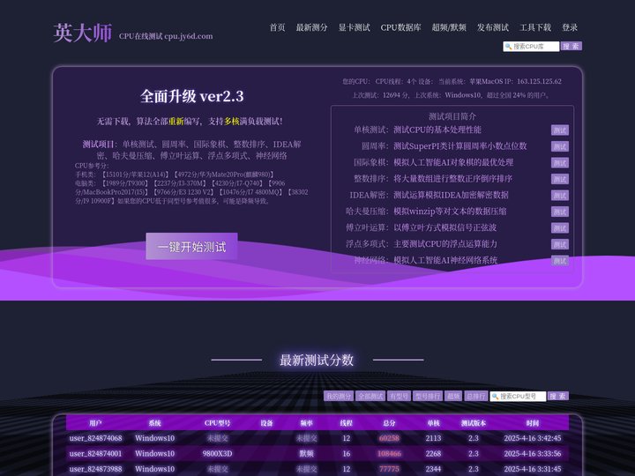Click the 用户 column header
The height and width of the screenshot is (476, 635).
[95, 423]
